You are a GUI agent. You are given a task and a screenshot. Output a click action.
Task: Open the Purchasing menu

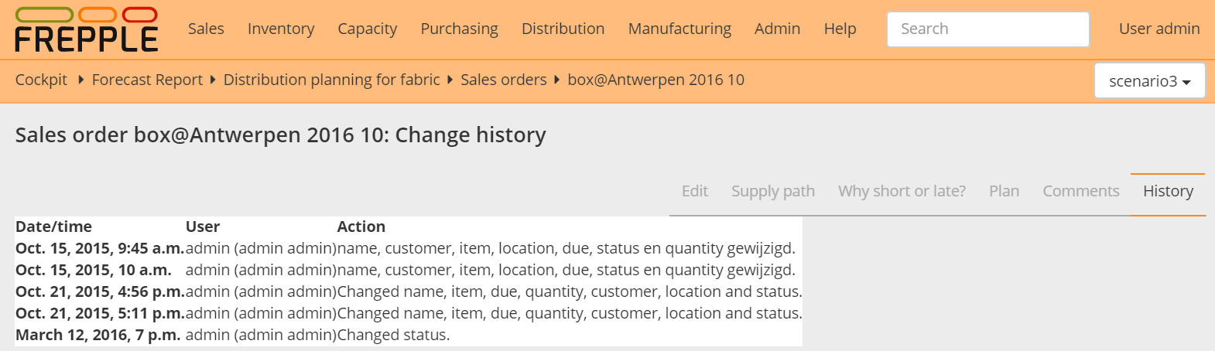pyautogui.click(x=459, y=29)
